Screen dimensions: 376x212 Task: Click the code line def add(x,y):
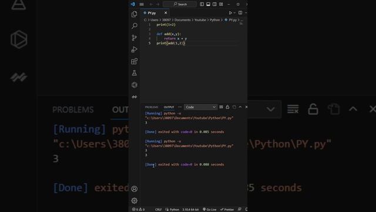click(169, 34)
